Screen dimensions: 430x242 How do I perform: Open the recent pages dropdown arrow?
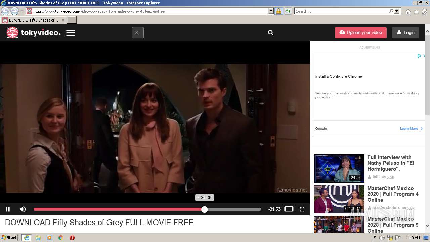[x=22, y=11]
